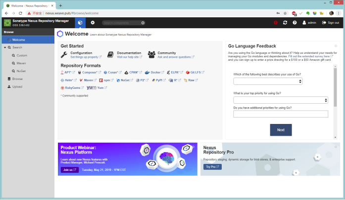Clear the search components field
345x200 pixels.
click(143, 23)
